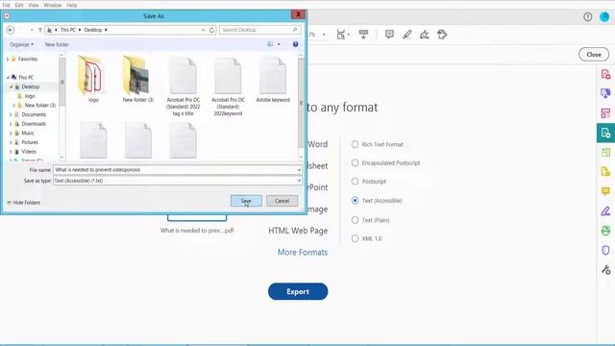Click the Back arrow in Save As dialog
Viewport: 615px width, 346px height.
11,30
